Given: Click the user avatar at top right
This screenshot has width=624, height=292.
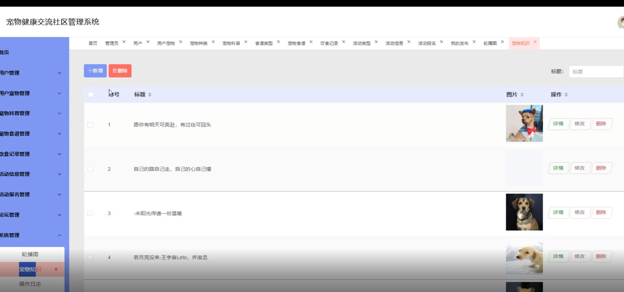Looking at the screenshot, I should (x=621, y=23).
